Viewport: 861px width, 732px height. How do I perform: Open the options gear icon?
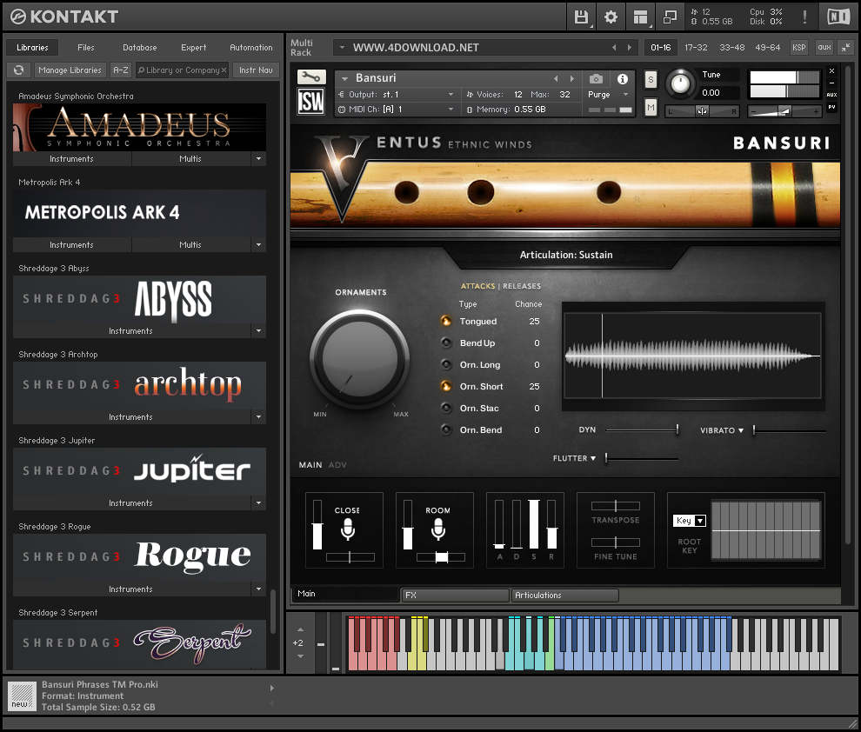pyautogui.click(x=611, y=17)
